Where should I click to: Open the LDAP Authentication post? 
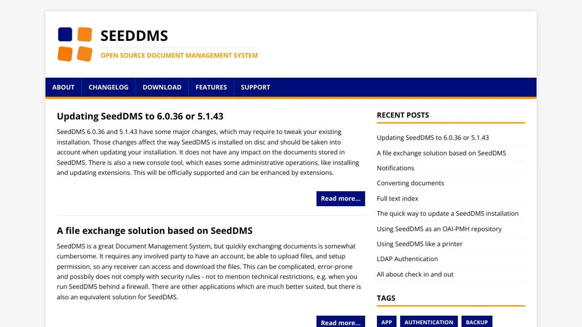407,259
